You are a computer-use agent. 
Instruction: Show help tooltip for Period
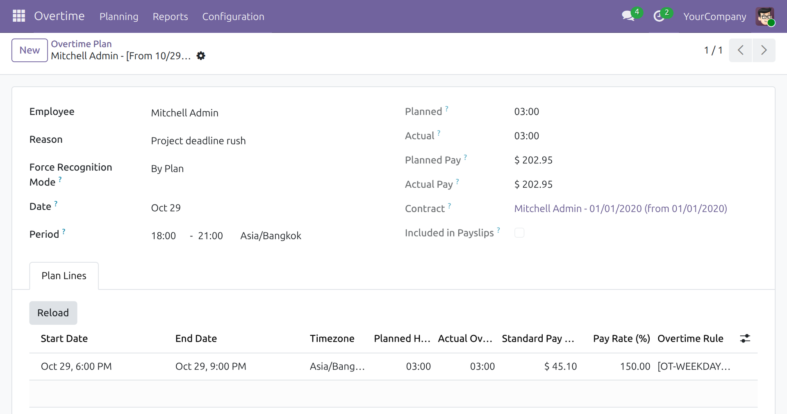pyautogui.click(x=64, y=232)
